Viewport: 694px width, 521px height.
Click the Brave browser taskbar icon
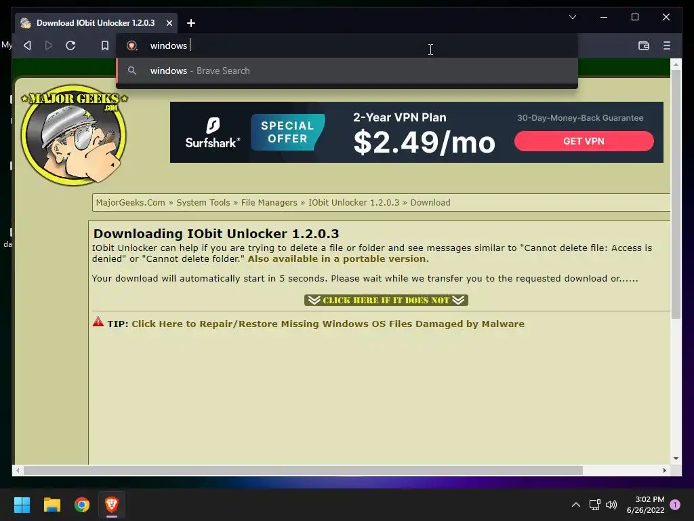(x=112, y=505)
